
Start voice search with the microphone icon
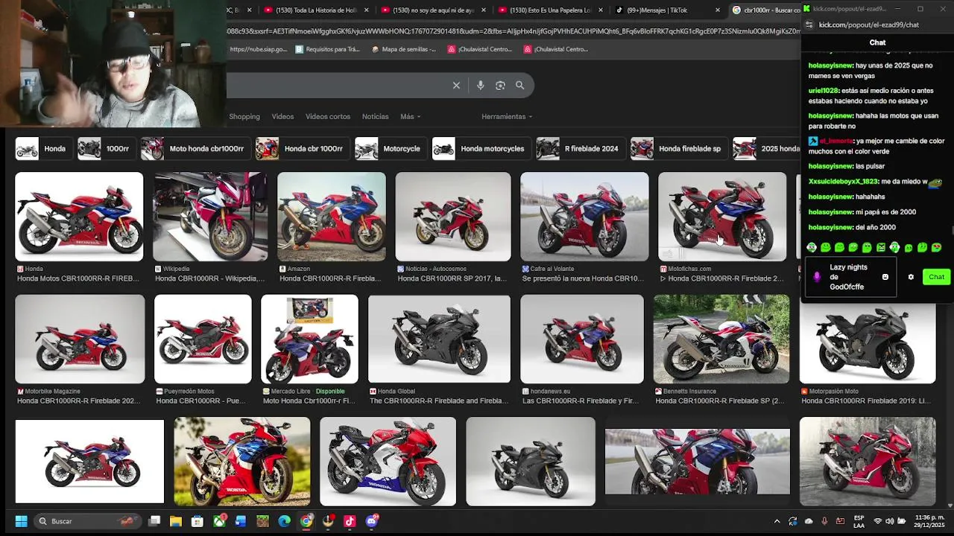point(480,86)
